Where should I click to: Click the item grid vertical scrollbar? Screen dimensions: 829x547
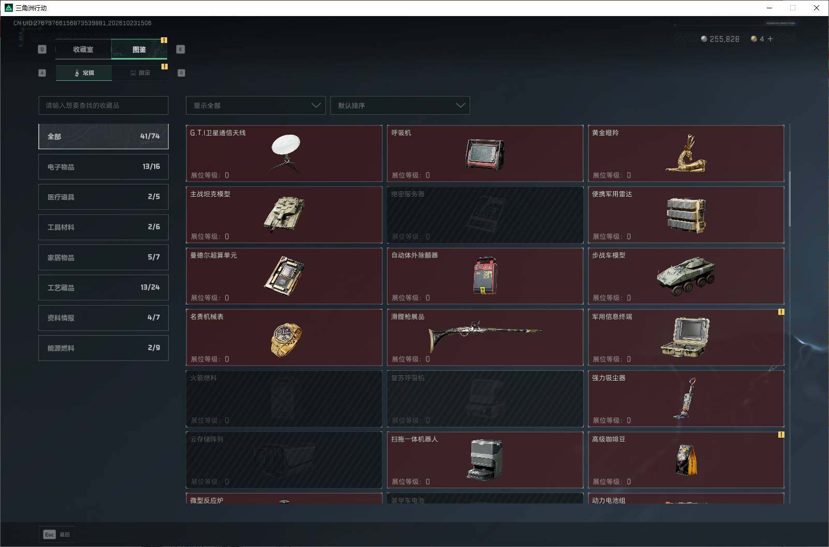(x=790, y=199)
